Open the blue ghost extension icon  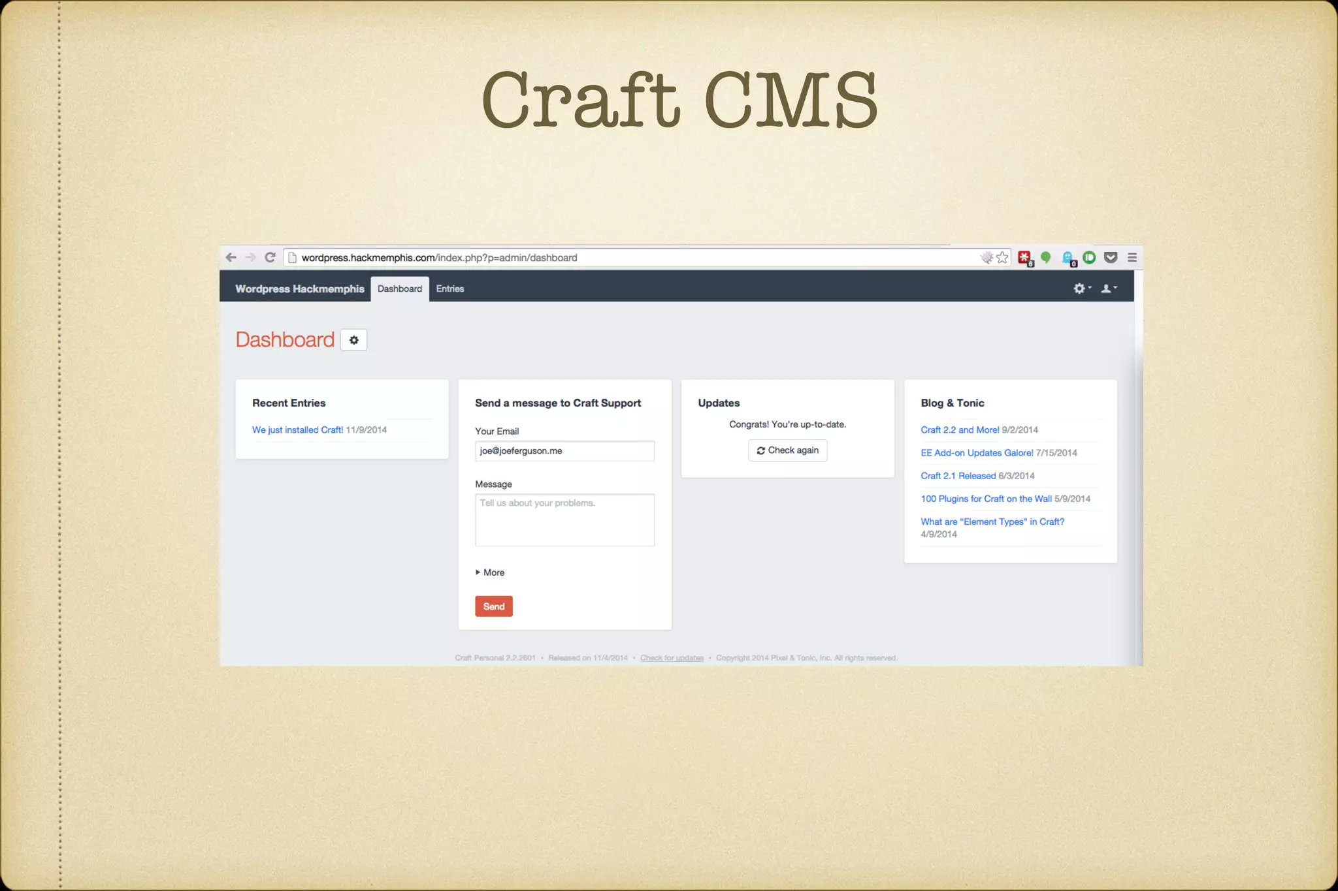point(1069,258)
